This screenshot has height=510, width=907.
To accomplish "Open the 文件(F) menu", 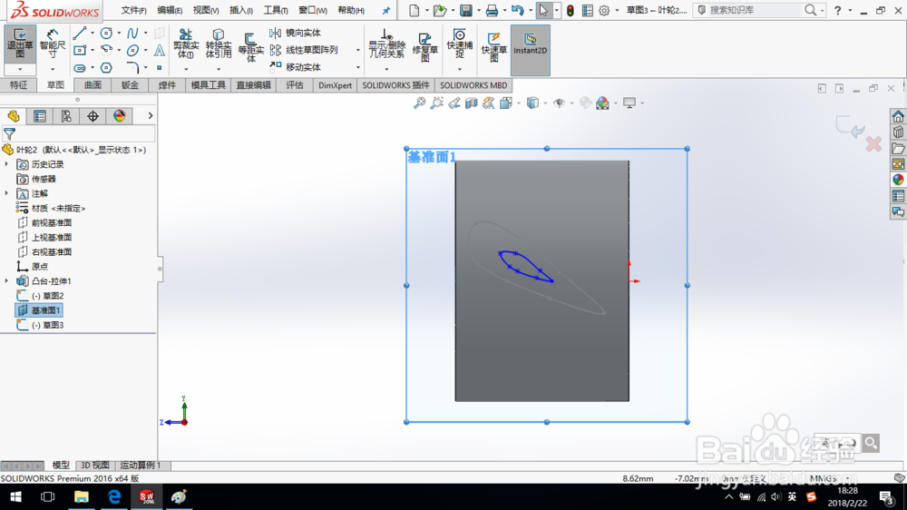I will (x=133, y=10).
